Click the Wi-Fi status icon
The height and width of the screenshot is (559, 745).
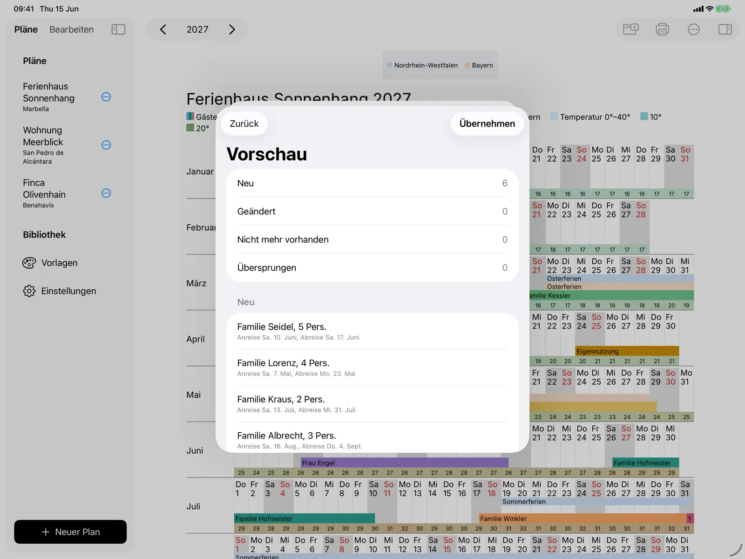click(710, 8)
